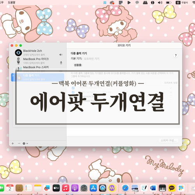Viewport: 195px width, 195px height.
Task: Open KakaoTalk from the Dock
Action: [172, 188]
